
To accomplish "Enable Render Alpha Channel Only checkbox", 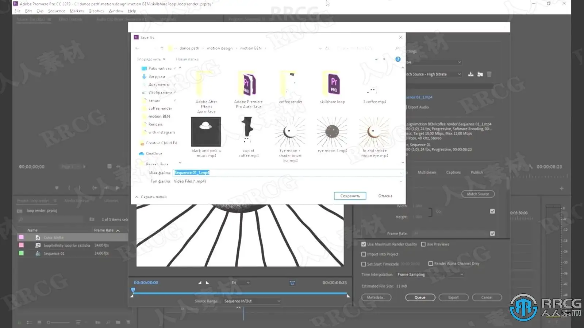I will point(431,263).
